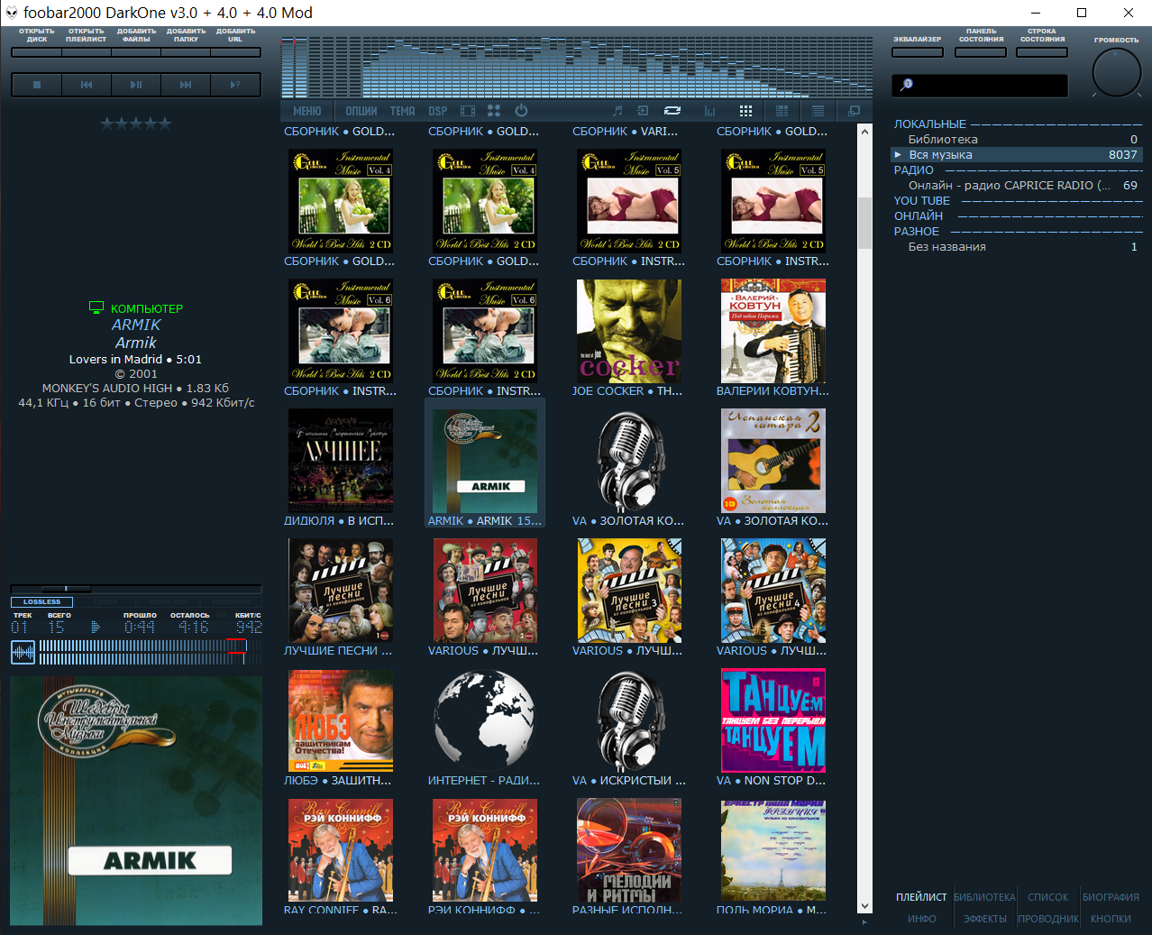Screen dimensions: 1152x935
Task: Skip to the next track
Action: click(186, 85)
